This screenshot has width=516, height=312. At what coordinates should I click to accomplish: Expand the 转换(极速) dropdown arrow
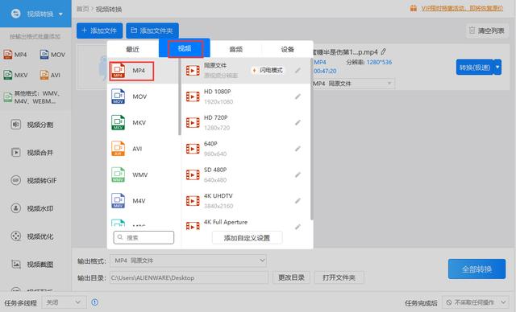pyautogui.click(x=497, y=68)
